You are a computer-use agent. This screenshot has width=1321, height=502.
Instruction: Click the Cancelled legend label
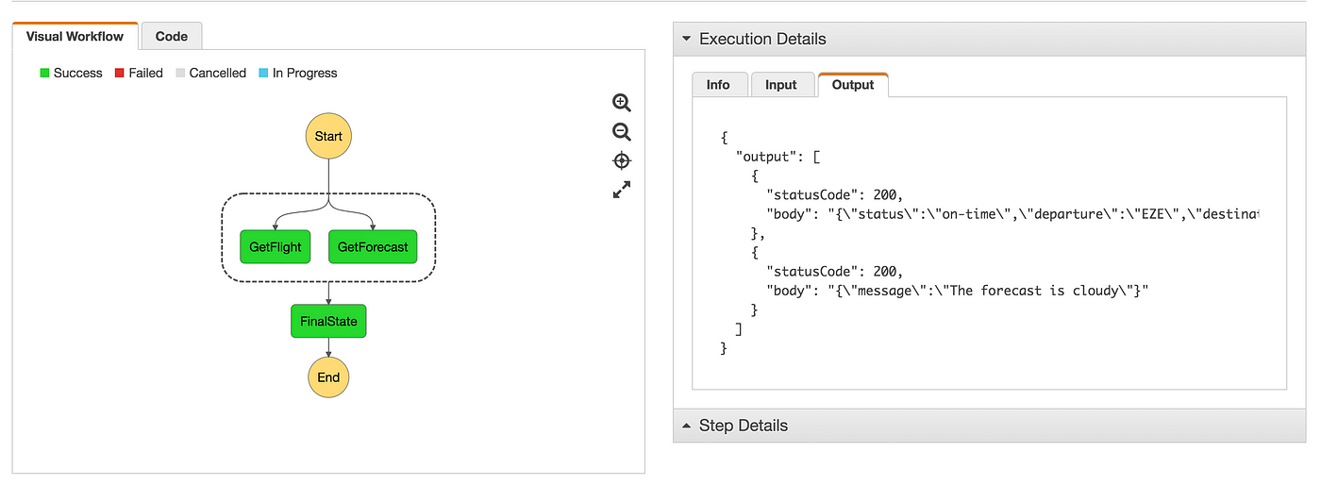[x=218, y=74]
